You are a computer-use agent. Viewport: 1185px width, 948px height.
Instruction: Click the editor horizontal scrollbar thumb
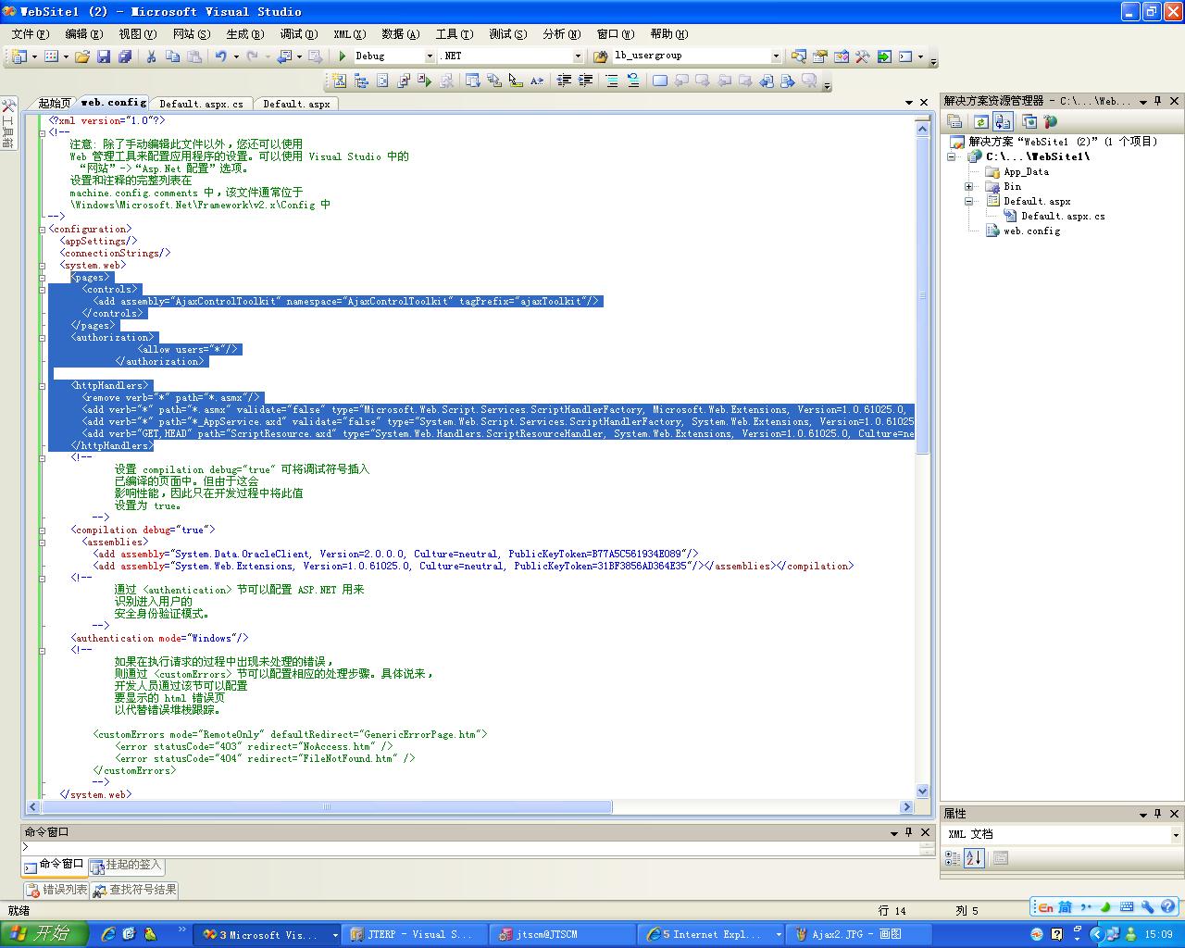click(x=326, y=806)
